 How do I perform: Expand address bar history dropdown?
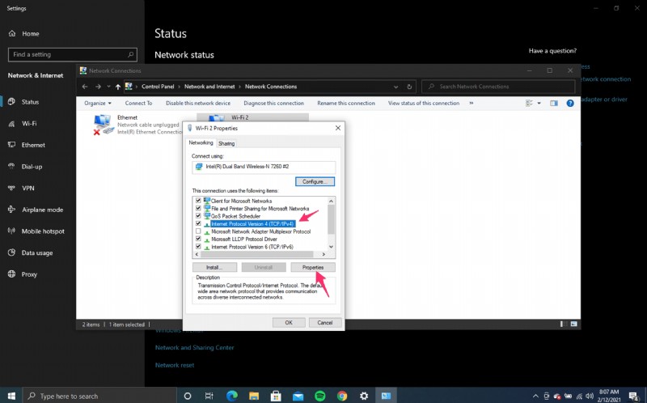395,87
